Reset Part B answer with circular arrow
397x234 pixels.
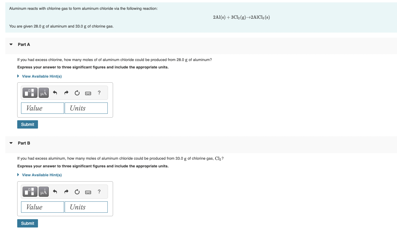pos(77,192)
